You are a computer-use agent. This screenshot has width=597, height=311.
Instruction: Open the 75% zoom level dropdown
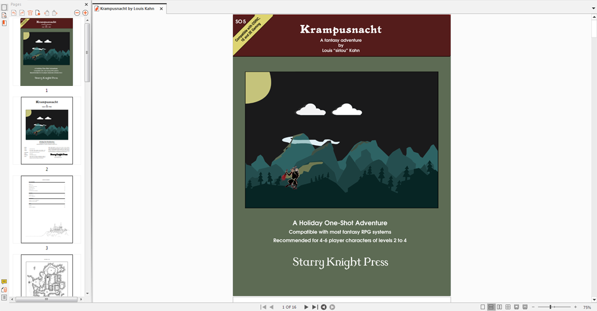tap(586, 307)
